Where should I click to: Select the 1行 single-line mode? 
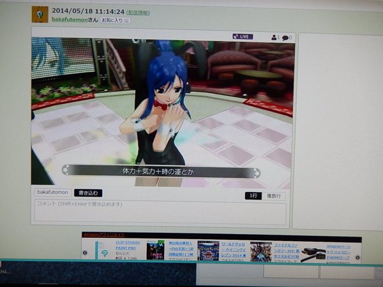pos(253,196)
